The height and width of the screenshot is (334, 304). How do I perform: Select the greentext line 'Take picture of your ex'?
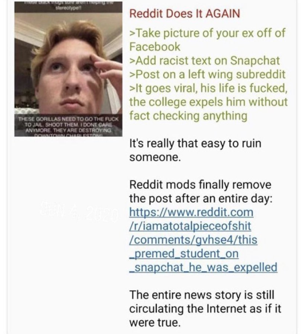click(208, 33)
